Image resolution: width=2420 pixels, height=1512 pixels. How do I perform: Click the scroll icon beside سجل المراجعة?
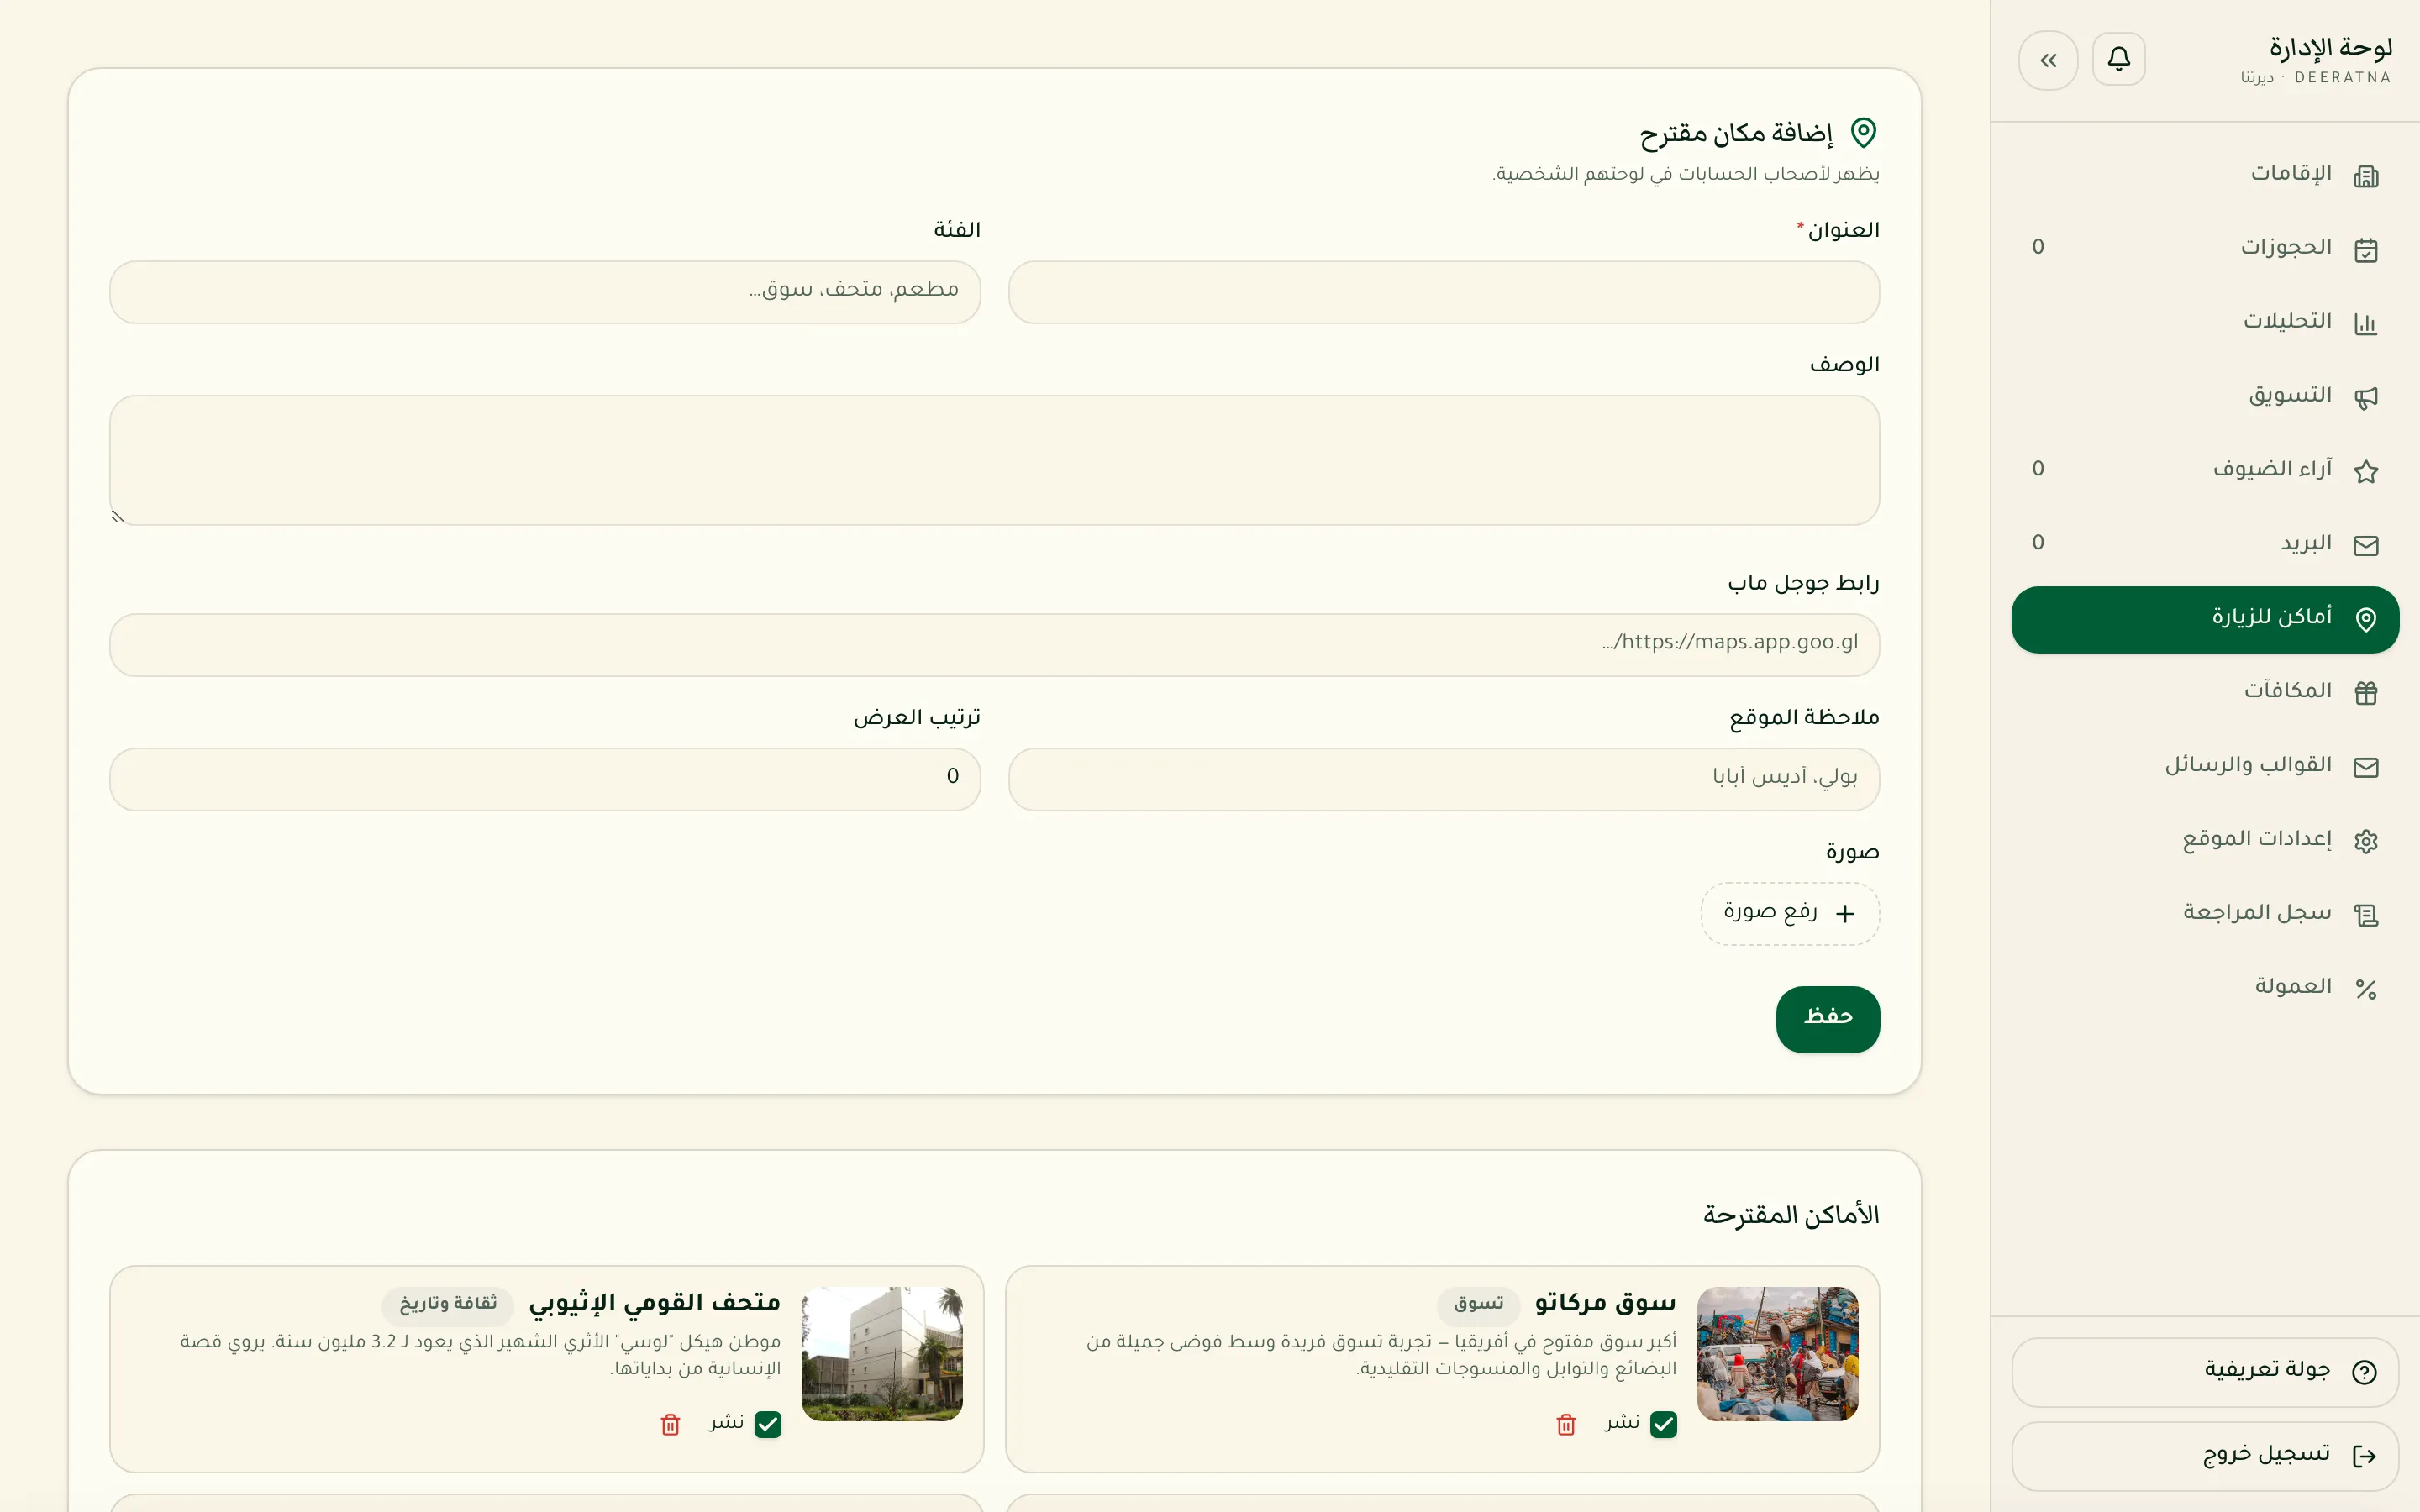2365,915
